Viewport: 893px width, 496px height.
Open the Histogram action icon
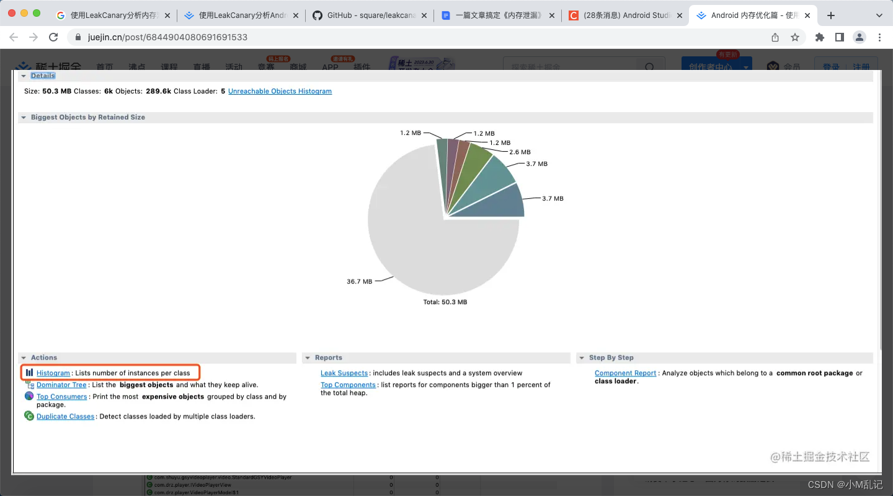click(x=29, y=373)
